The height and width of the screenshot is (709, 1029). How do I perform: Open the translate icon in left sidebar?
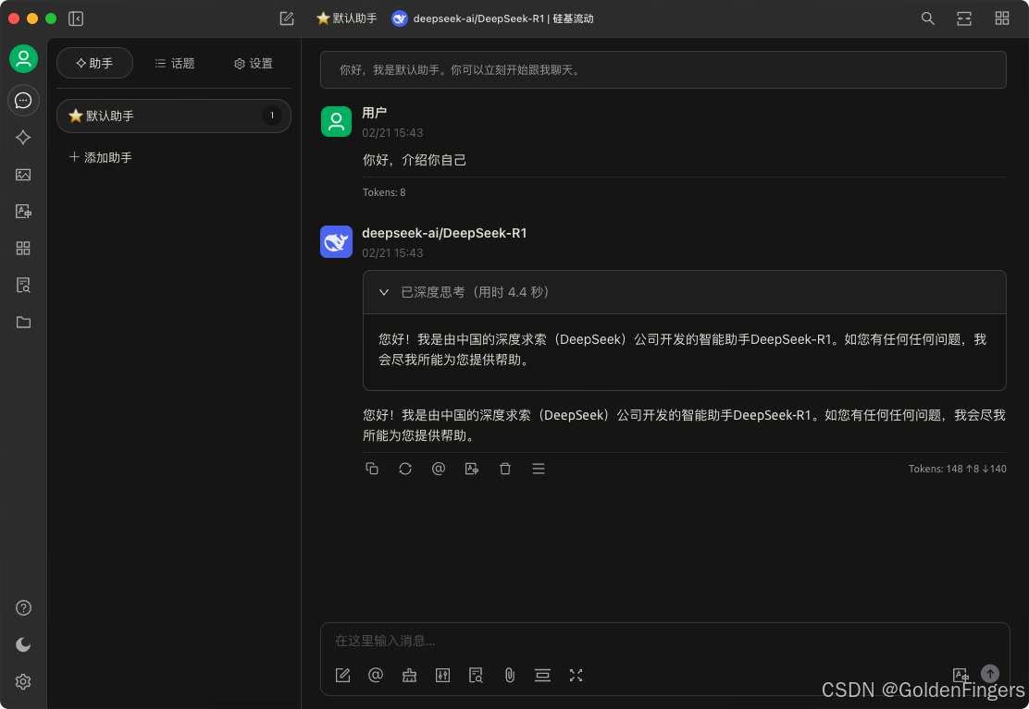pos(23,211)
